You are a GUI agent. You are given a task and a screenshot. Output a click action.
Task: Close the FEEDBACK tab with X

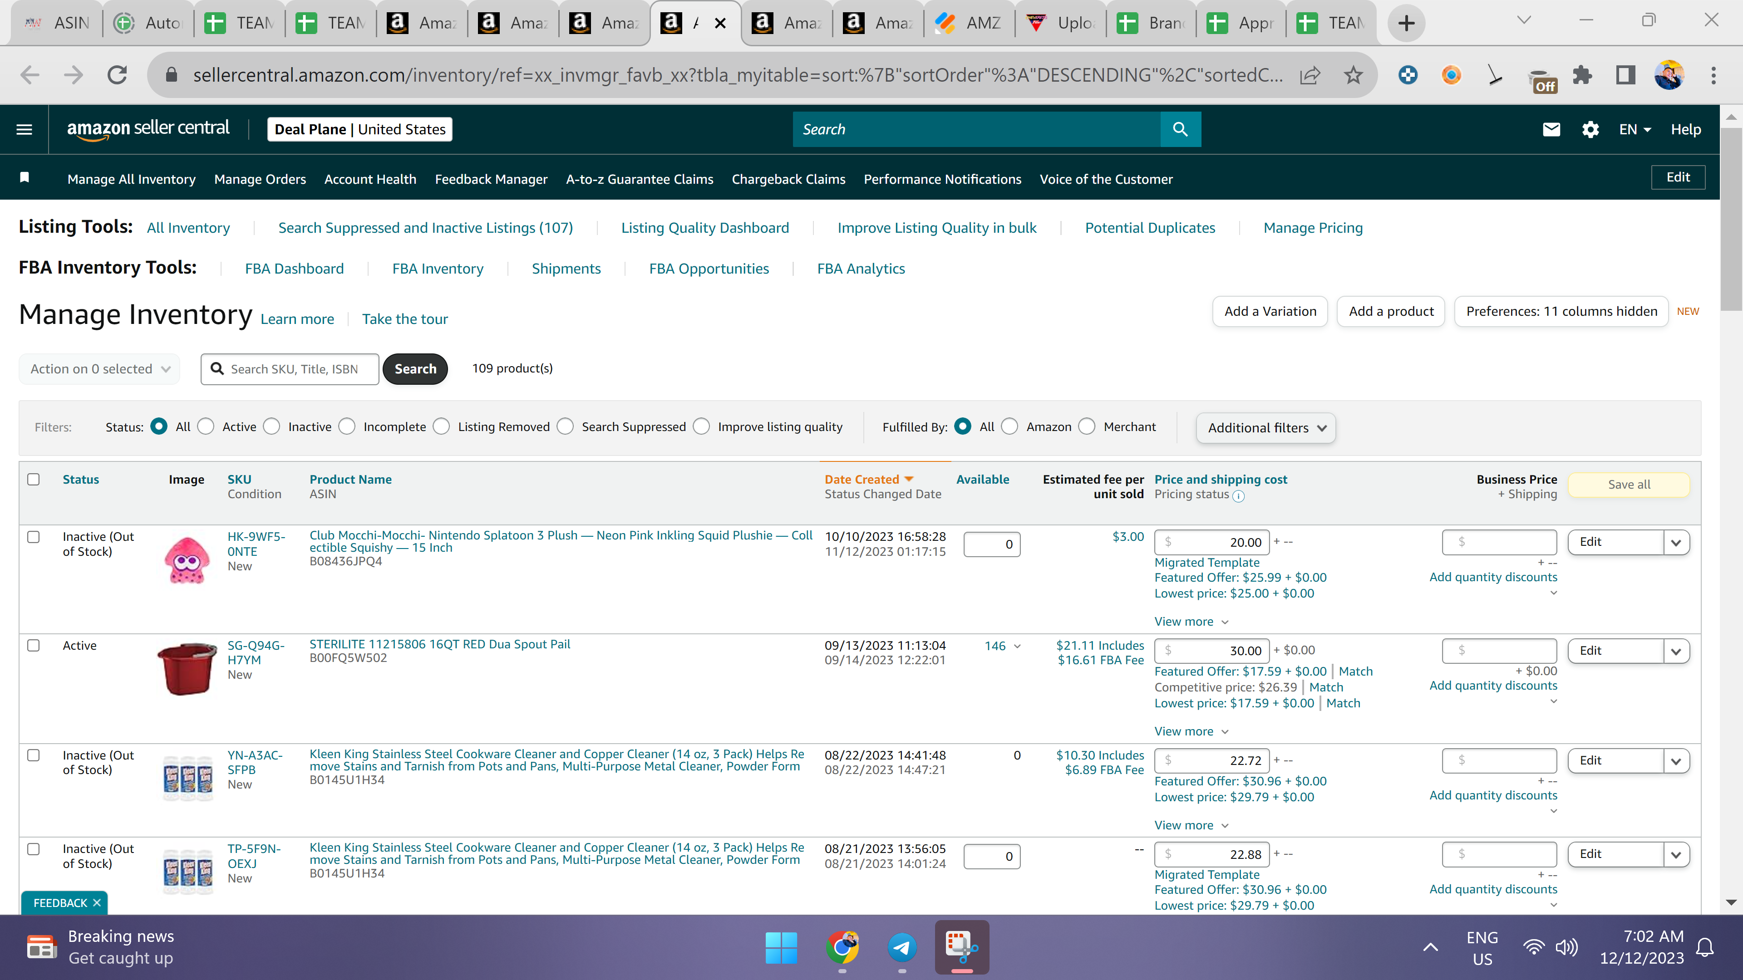point(97,903)
